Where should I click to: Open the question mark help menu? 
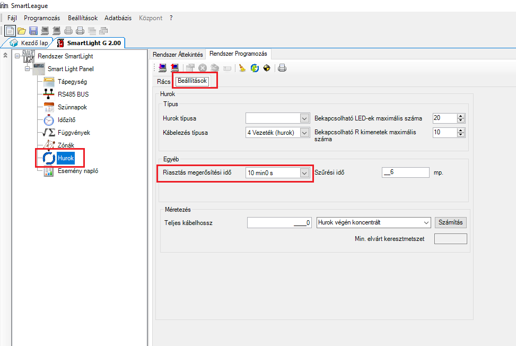tap(171, 18)
